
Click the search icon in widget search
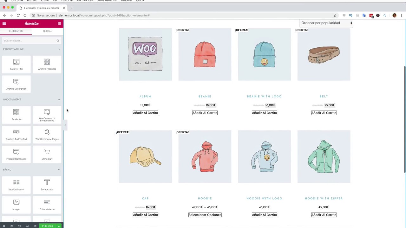(x=58, y=41)
